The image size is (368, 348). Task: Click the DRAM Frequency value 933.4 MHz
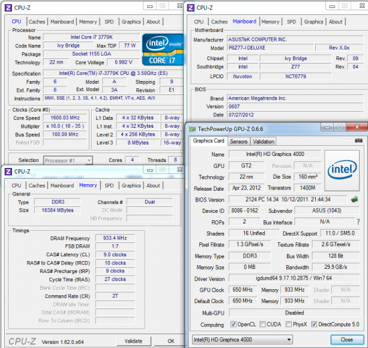pyautogui.click(x=115, y=238)
